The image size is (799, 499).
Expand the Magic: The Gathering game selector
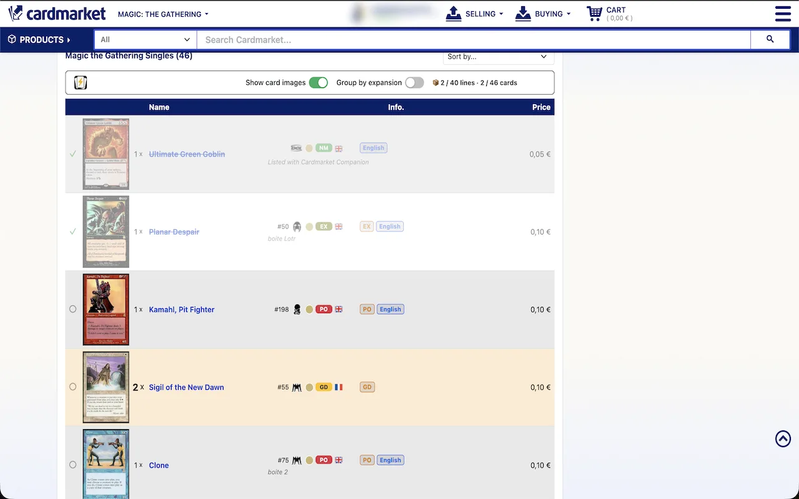tap(163, 14)
